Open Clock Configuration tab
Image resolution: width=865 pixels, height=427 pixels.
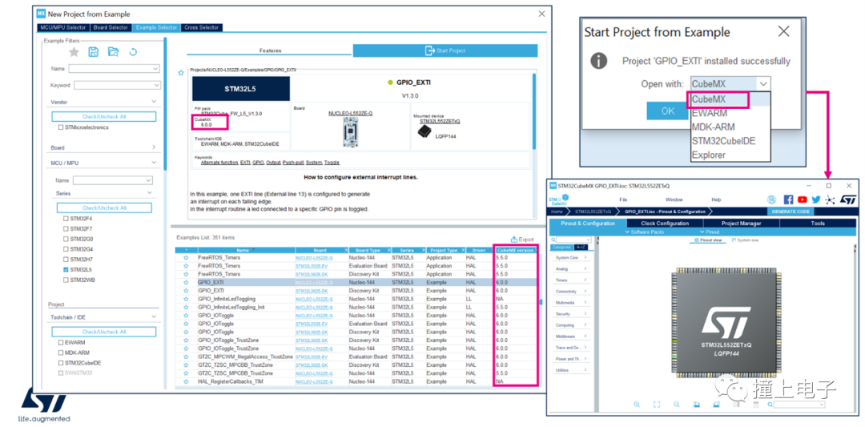(x=665, y=224)
